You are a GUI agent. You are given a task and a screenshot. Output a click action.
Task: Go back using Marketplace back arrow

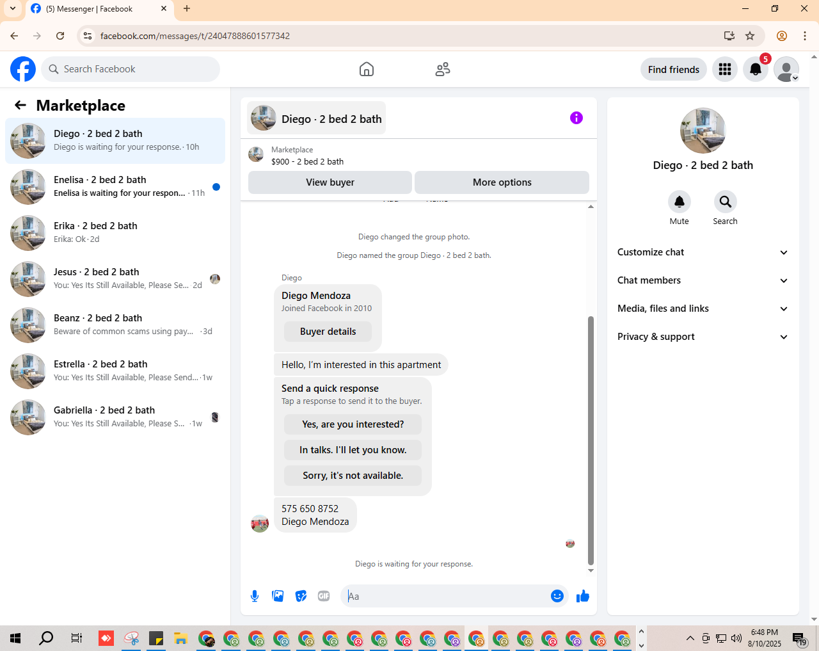pos(20,106)
